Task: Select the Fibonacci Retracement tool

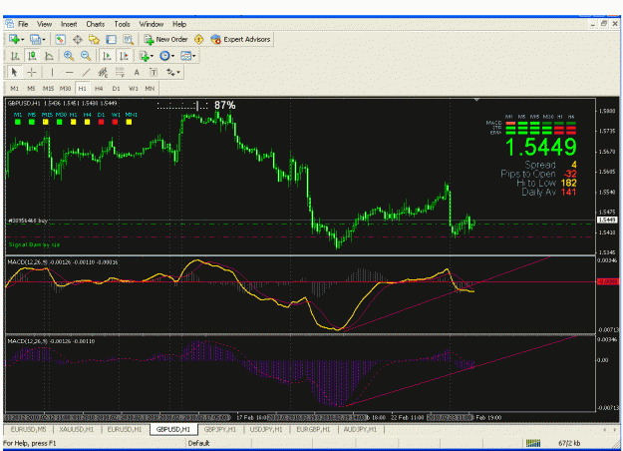Action: [120, 73]
